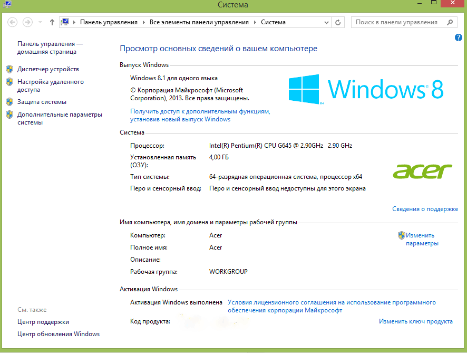Click the WORKGROUP value text
467x353 pixels.
click(x=228, y=272)
